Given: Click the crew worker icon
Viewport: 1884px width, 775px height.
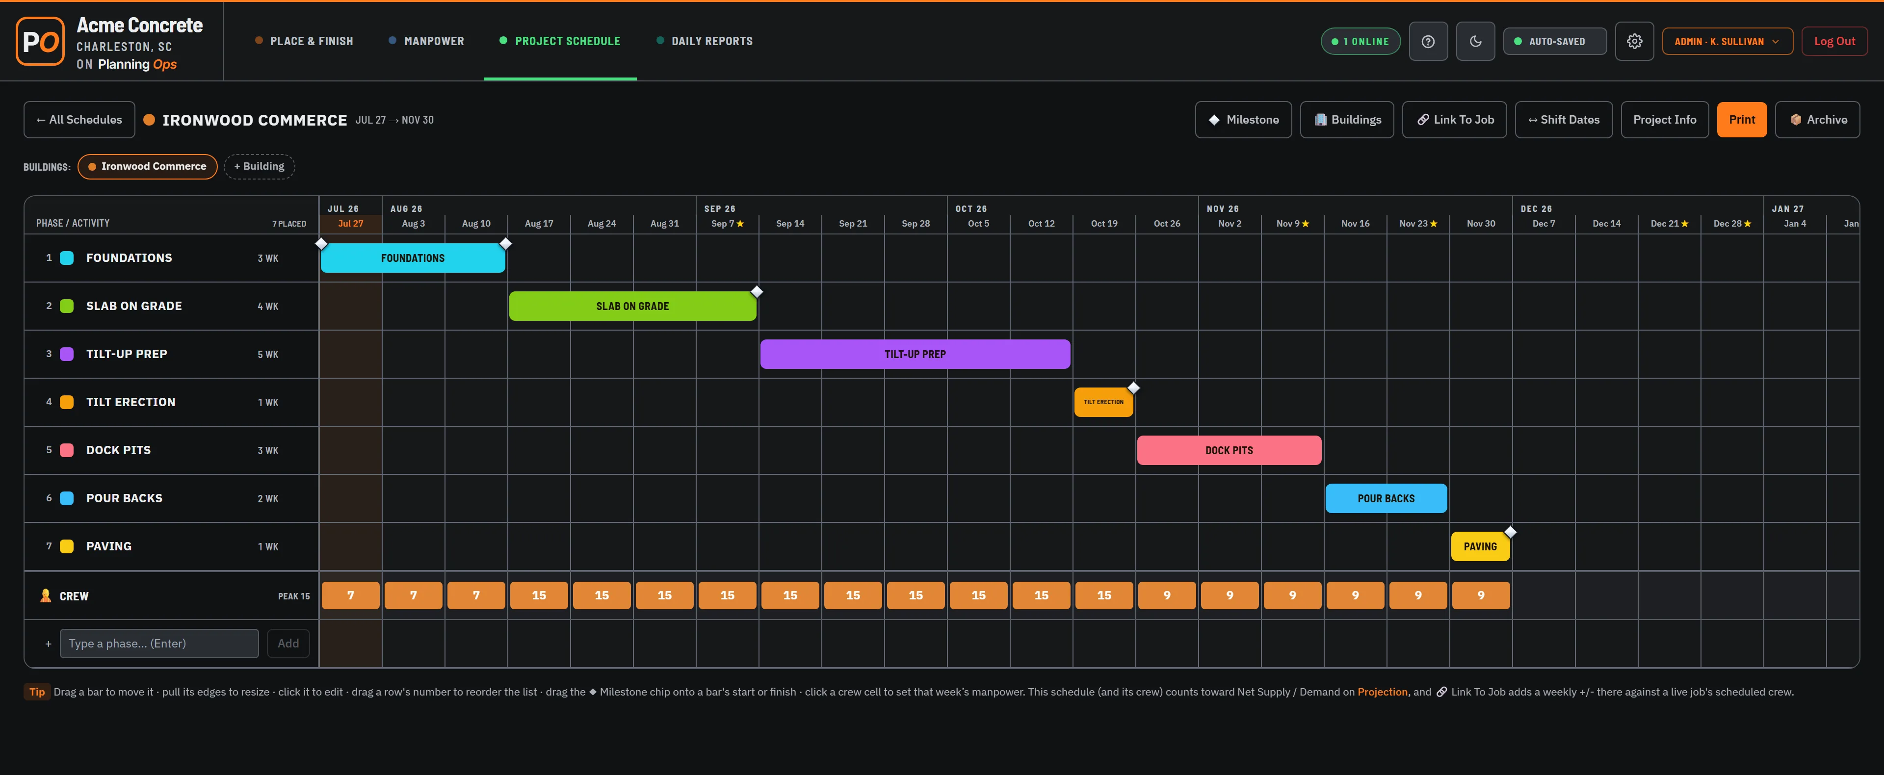Looking at the screenshot, I should coord(45,596).
